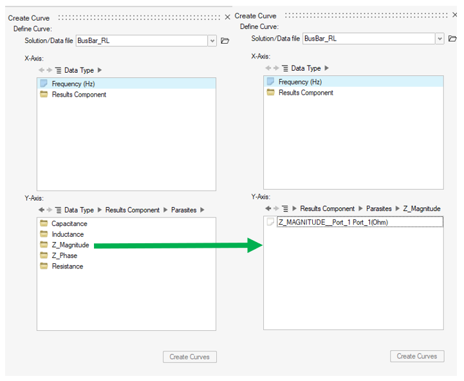The width and height of the screenshot is (464, 381).
Task: Click Results Component breadcrumb in left Y-Axis path
Action: pos(132,210)
